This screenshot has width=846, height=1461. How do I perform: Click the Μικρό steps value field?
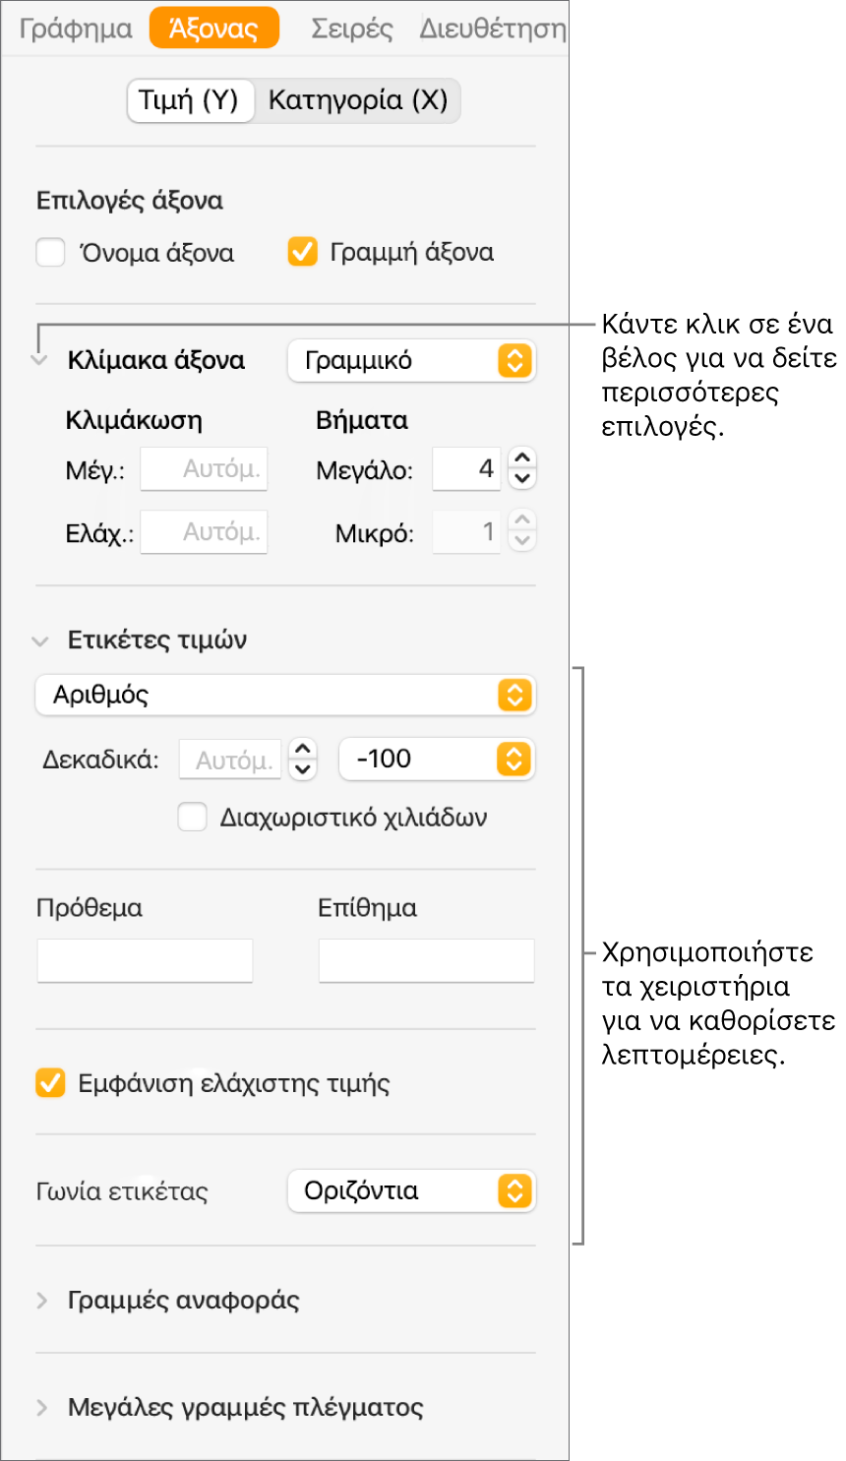pos(466,532)
